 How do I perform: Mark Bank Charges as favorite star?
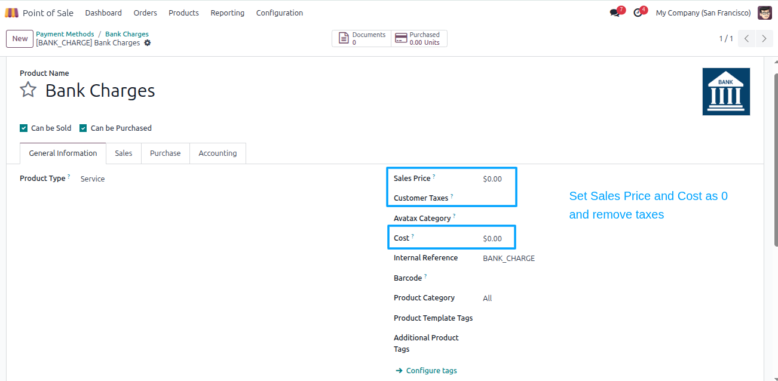coord(28,90)
